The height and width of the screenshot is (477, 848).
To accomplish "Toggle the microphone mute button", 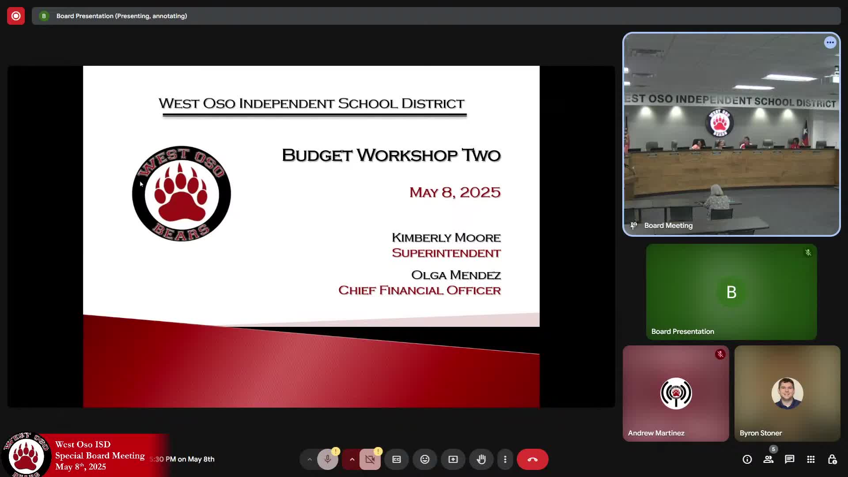I will (327, 459).
